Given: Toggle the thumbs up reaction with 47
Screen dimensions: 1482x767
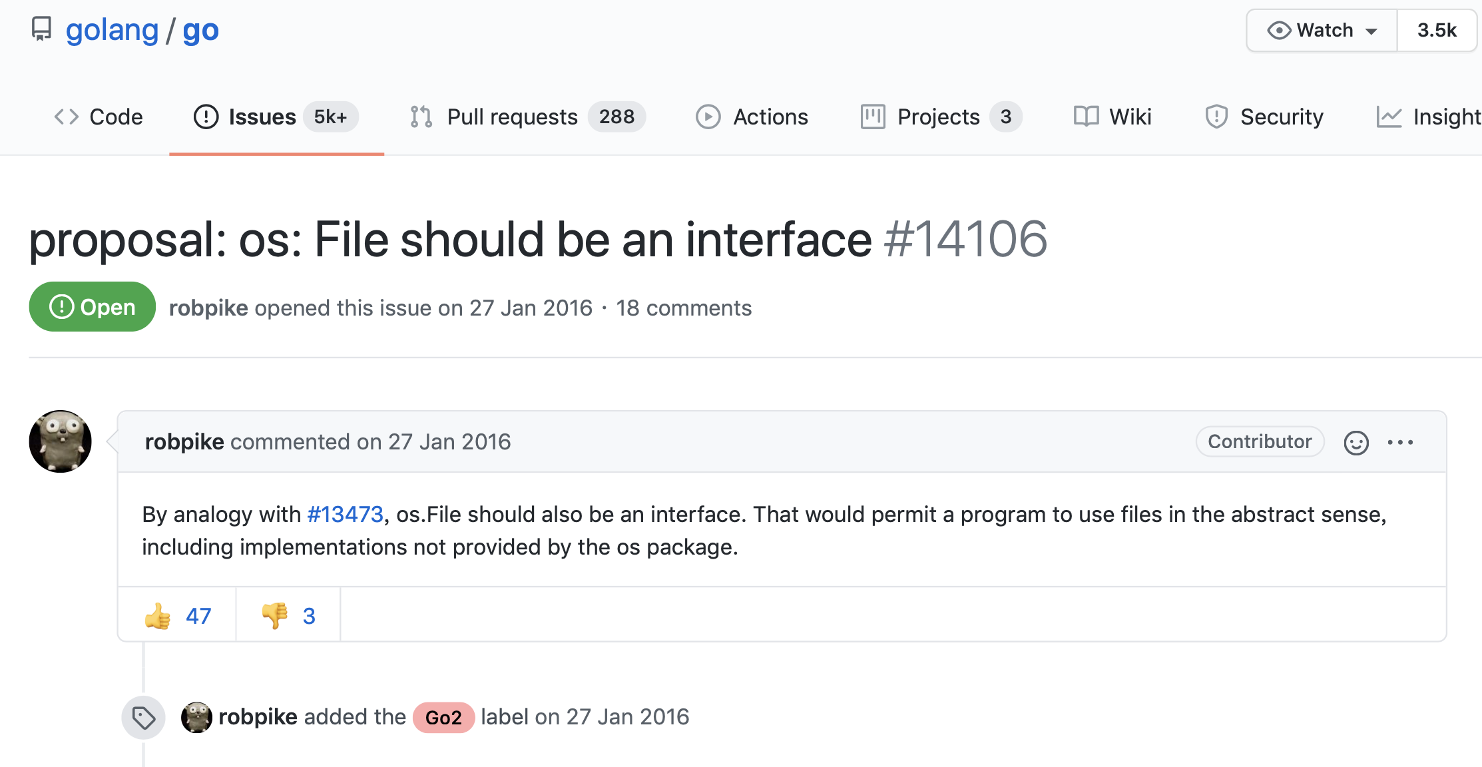Looking at the screenshot, I should click(x=177, y=615).
